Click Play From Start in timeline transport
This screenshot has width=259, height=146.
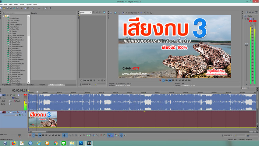37,135
